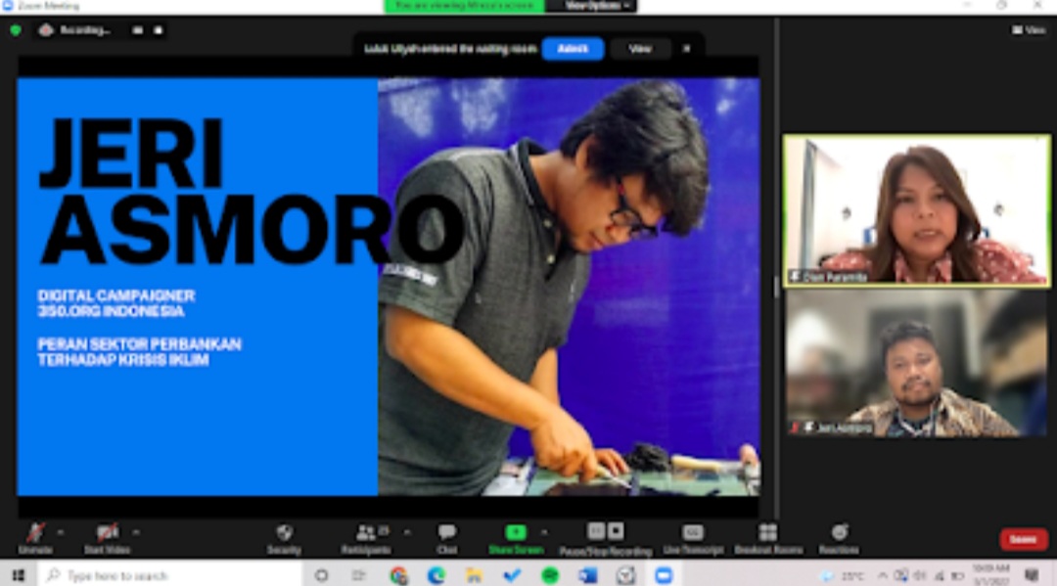This screenshot has height=586, width=1057.
Task: Stop recording using top-left stop icon
Action: (158, 30)
